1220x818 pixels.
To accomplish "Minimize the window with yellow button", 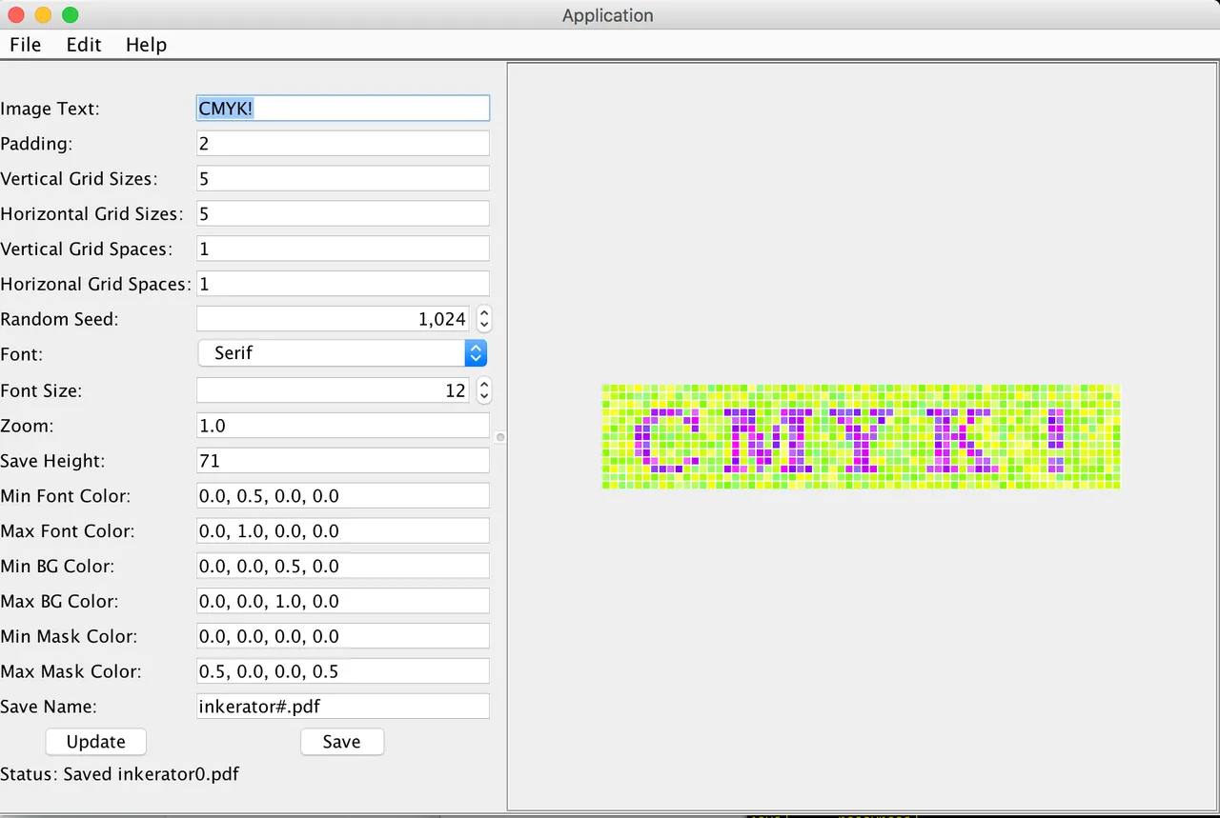I will click(43, 15).
